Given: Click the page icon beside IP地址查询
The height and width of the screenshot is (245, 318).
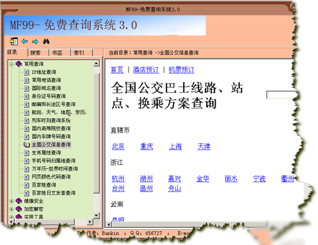Looking at the screenshot, I should coord(27,72).
